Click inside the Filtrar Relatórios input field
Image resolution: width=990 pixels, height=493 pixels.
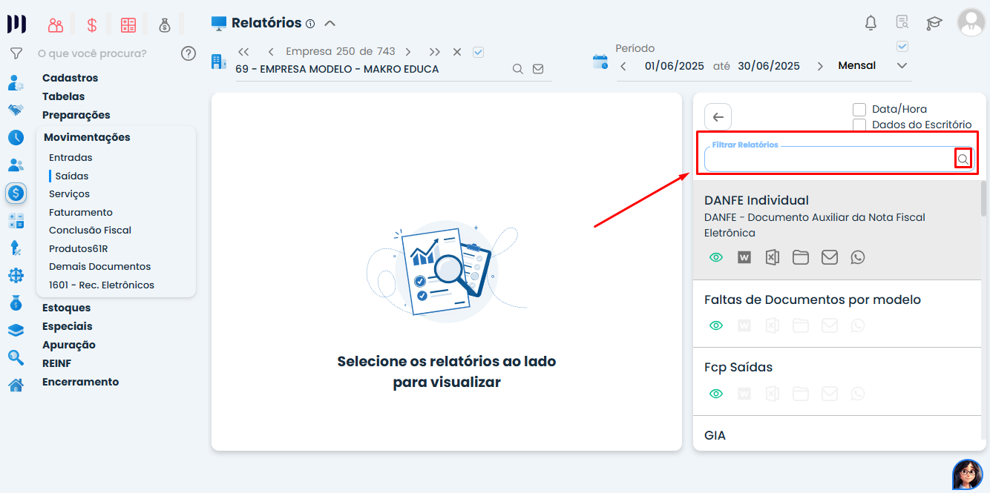pos(824,159)
